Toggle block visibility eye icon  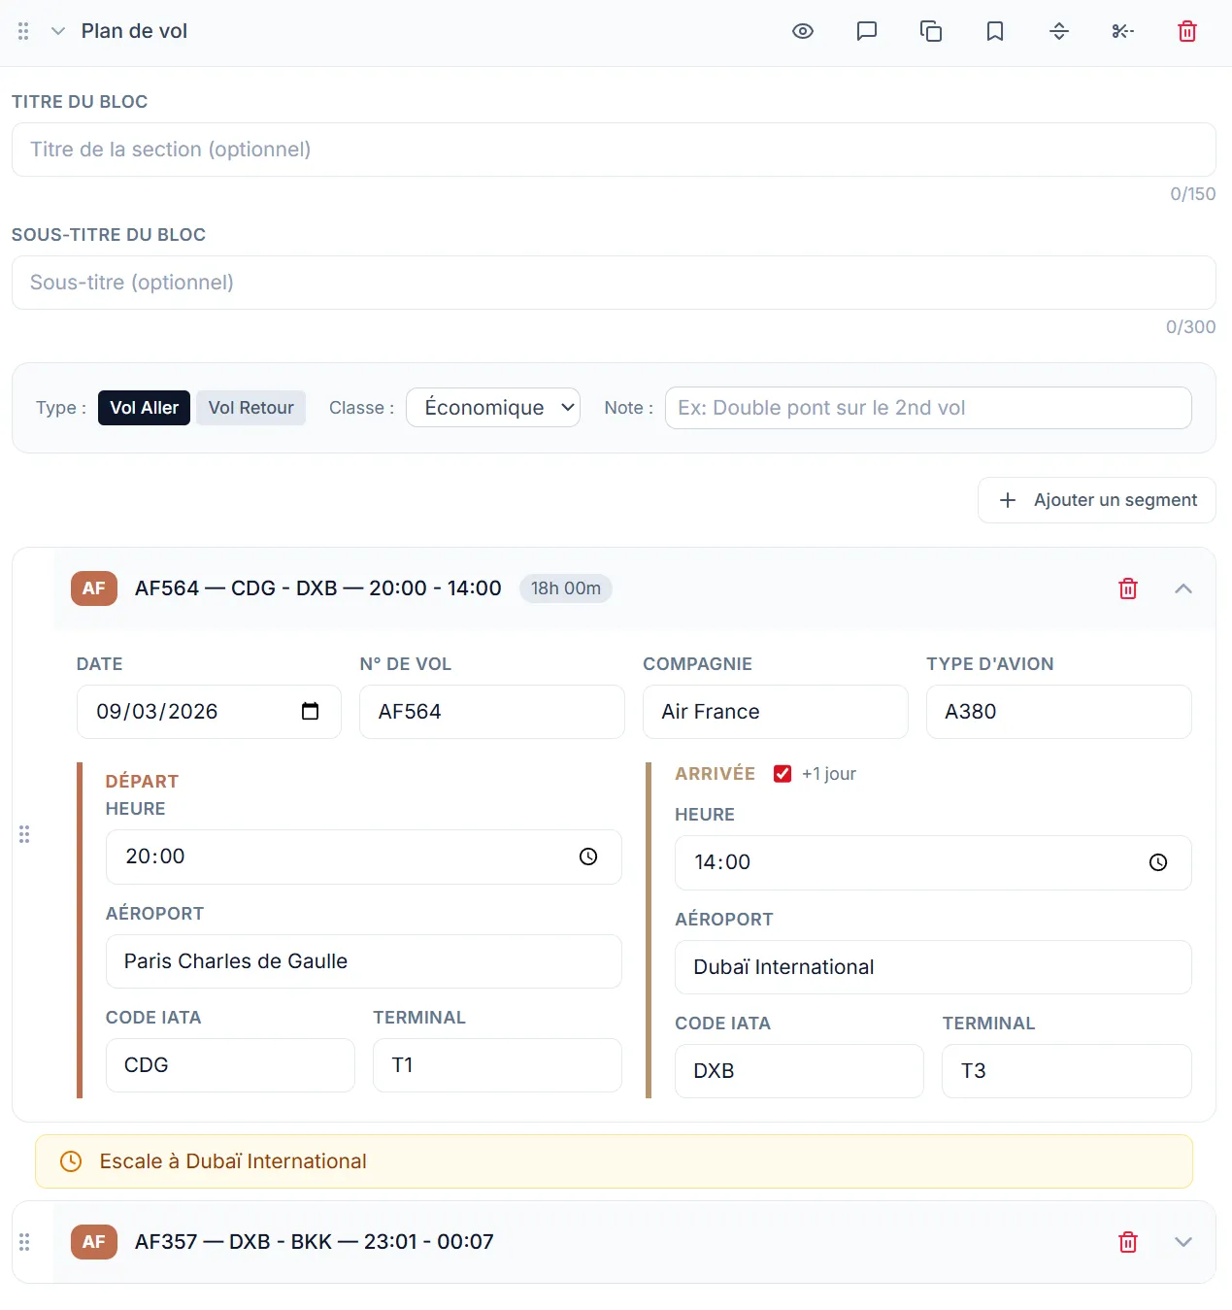(803, 31)
